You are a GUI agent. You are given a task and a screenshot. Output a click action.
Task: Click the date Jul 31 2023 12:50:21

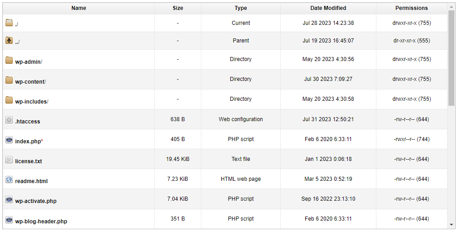328,119
